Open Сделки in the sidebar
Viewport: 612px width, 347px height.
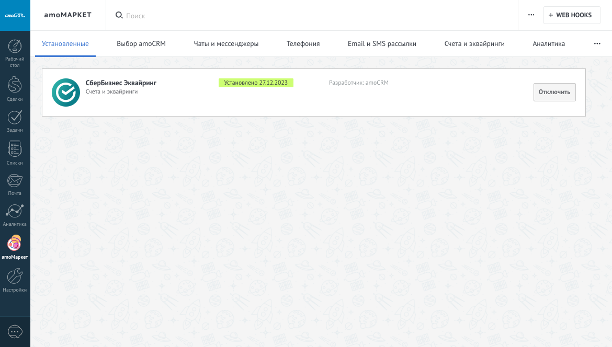pyautogui.click(x=15, y=85)
